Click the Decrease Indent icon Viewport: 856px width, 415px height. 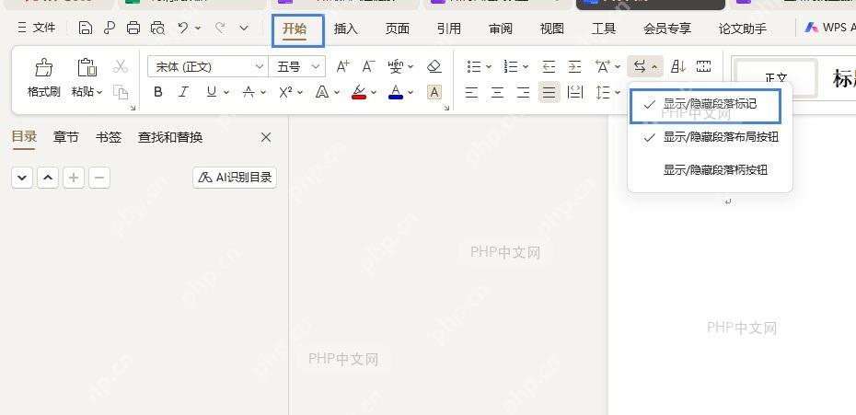[x=549, y=66]
